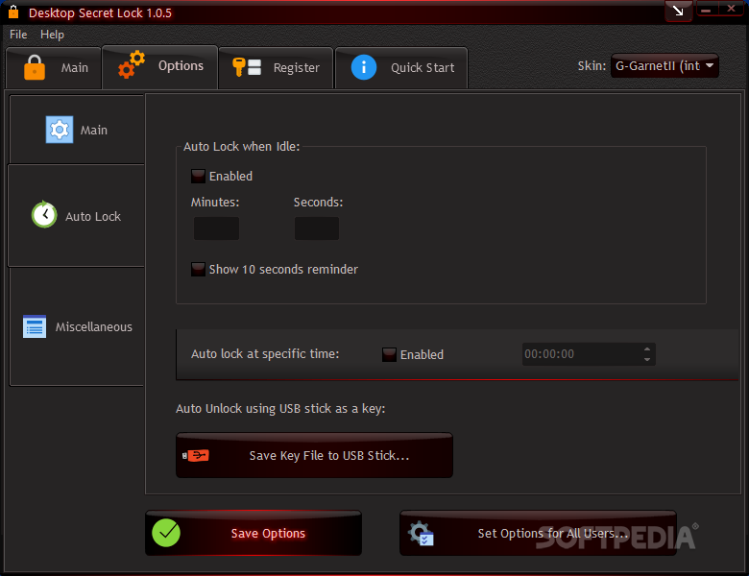Viewport: 749px width, 576px height.
Task: Switch to the Options tab
Action: point(160,67)
